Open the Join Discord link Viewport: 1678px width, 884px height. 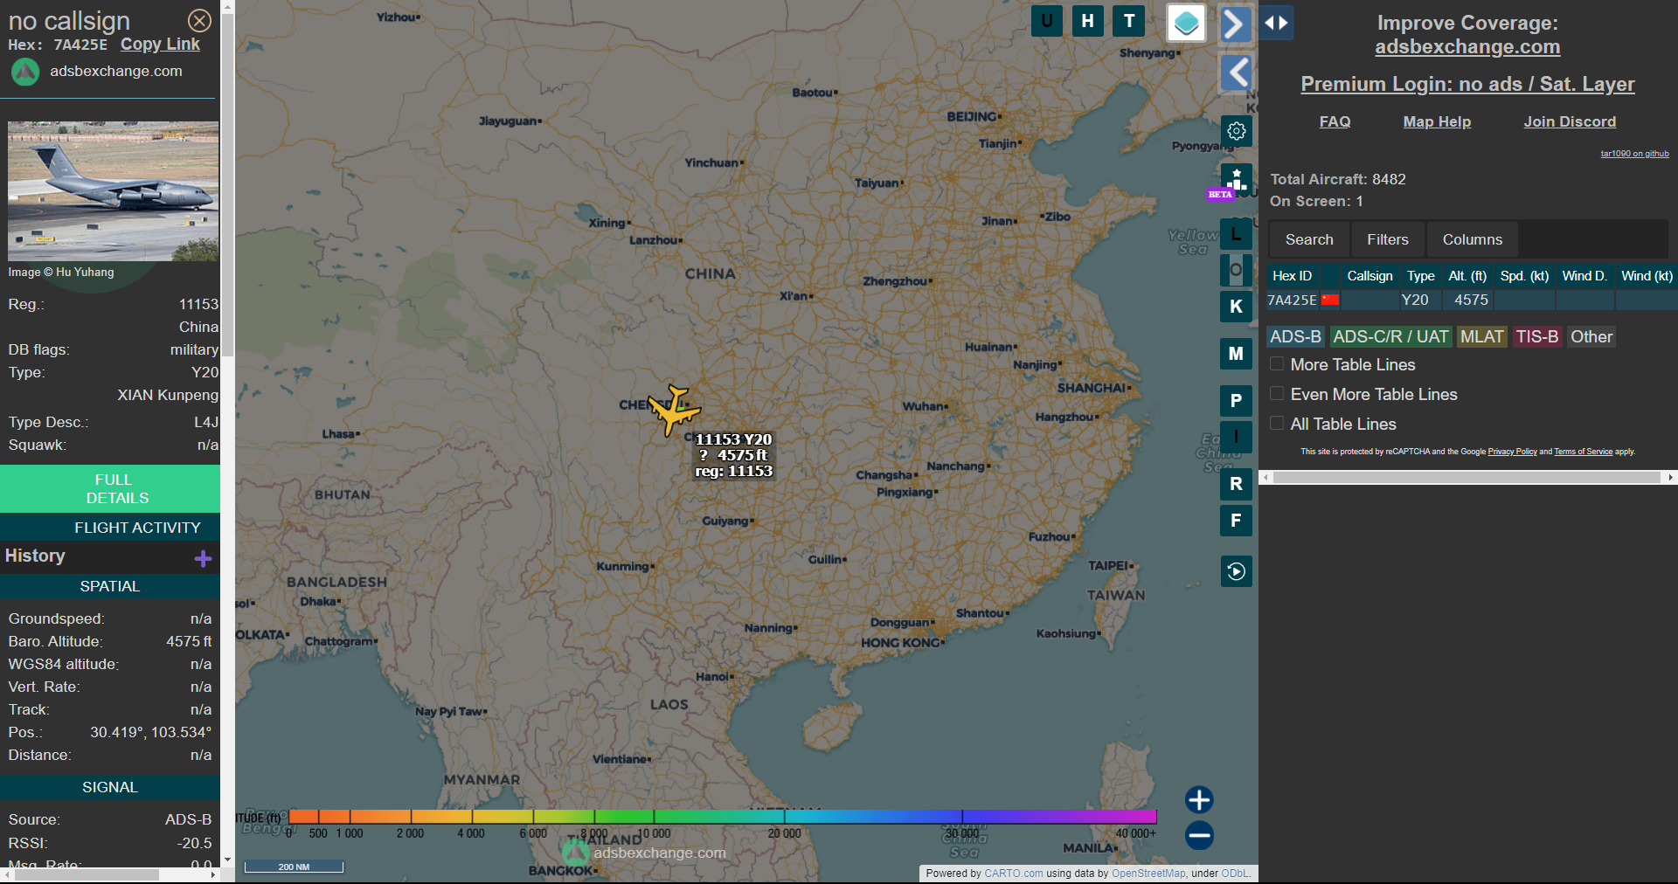coord(1570,121)
